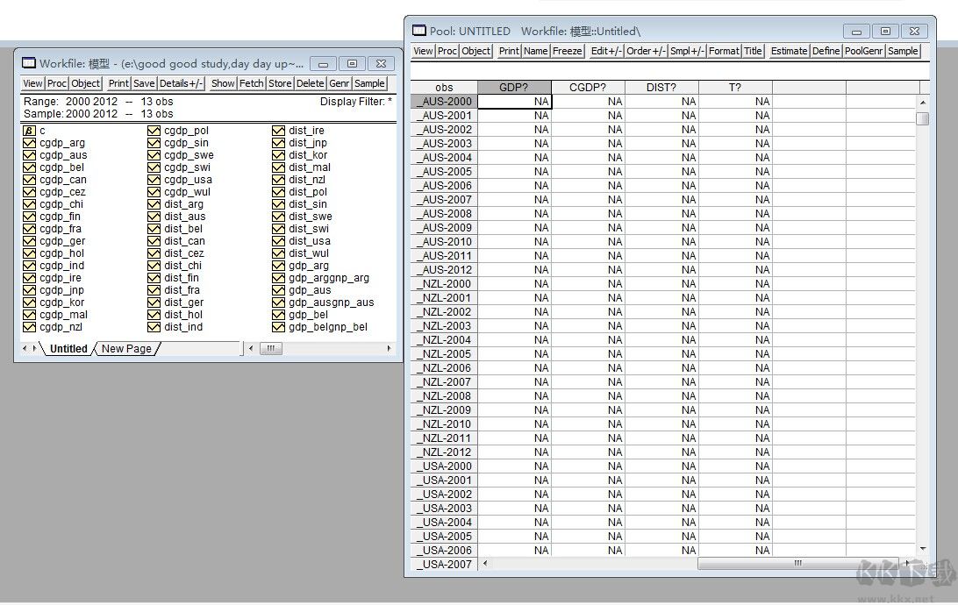Select the cgdp_usa series icon
Screen dimensions: 958x605
(154, 180)
